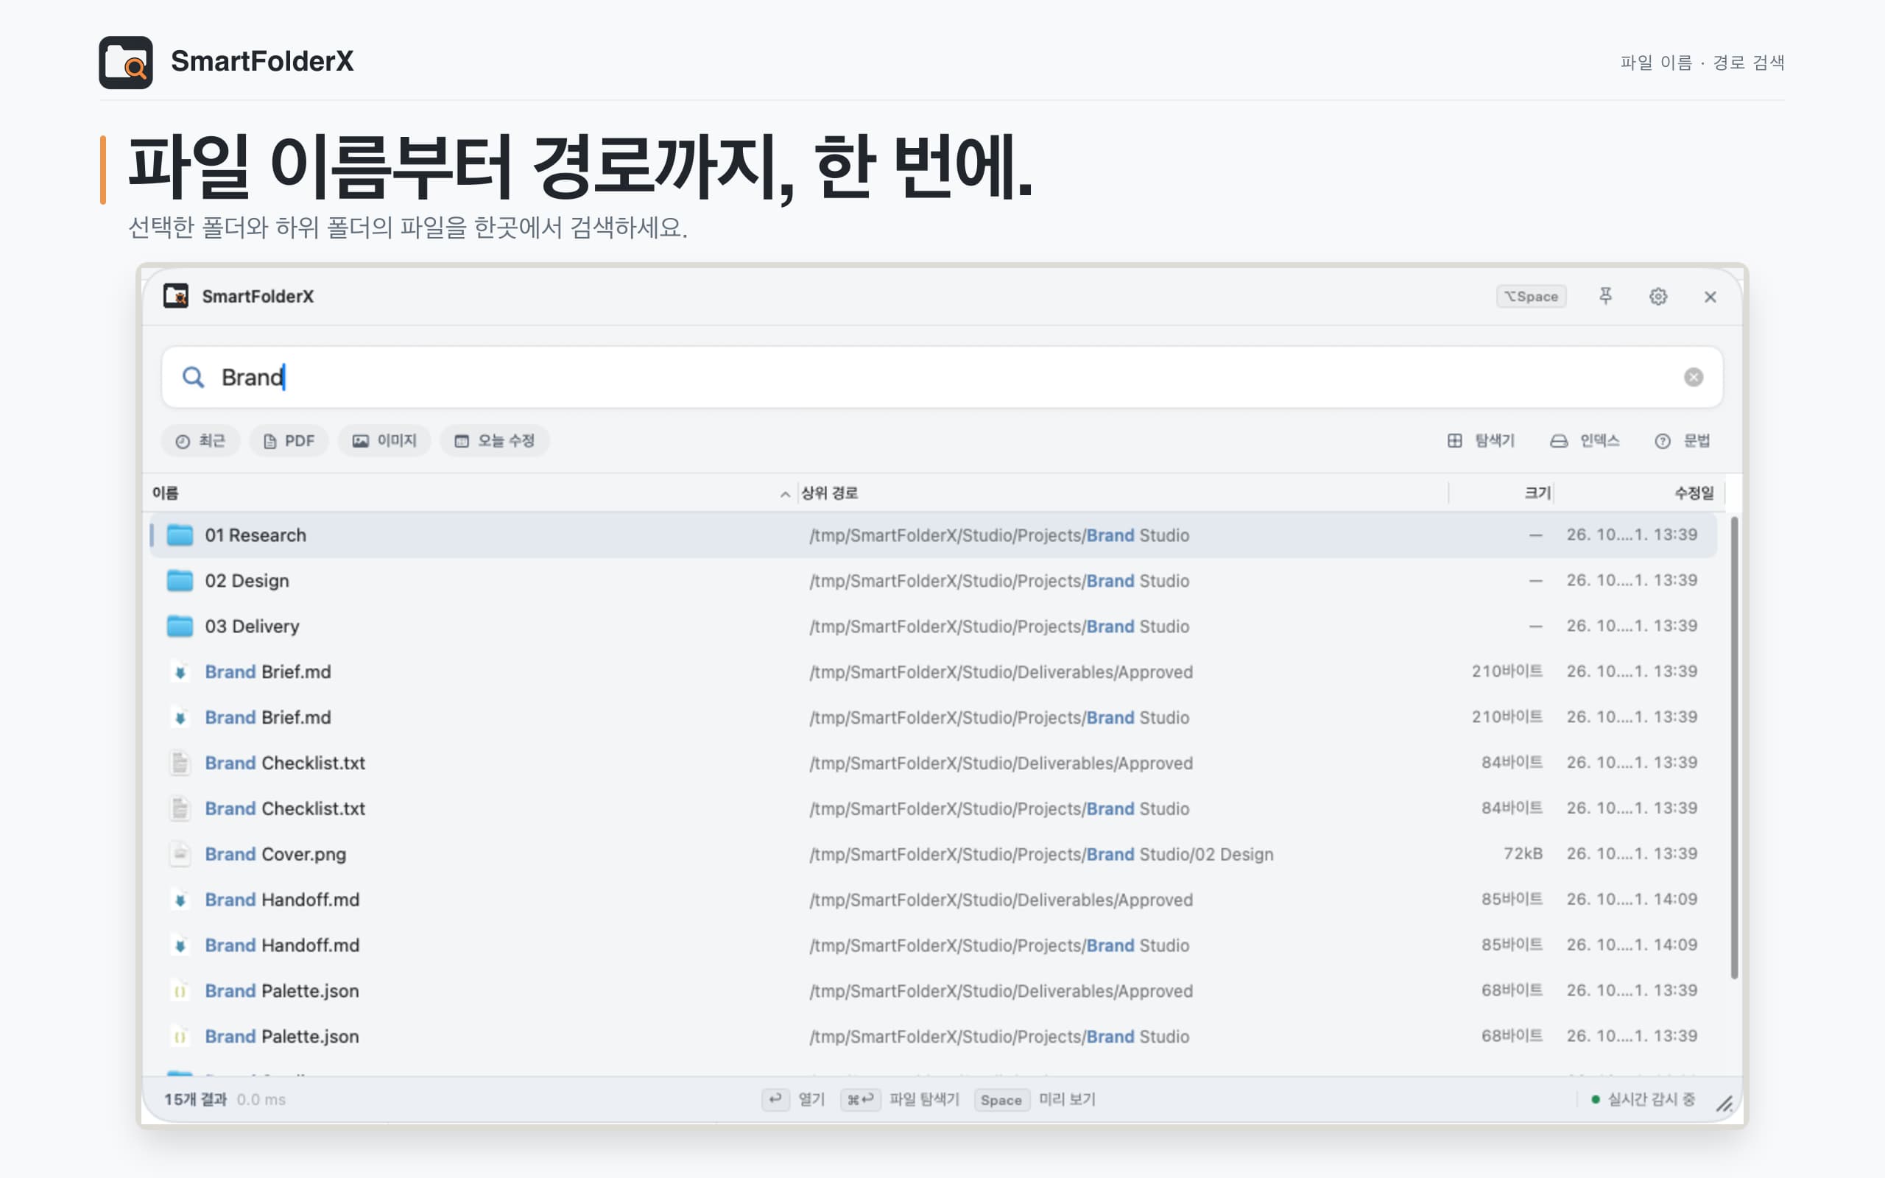Clear the search field with the X icon
The width and height of the screenshot is (1885, 1178).
pos(1693,377)
